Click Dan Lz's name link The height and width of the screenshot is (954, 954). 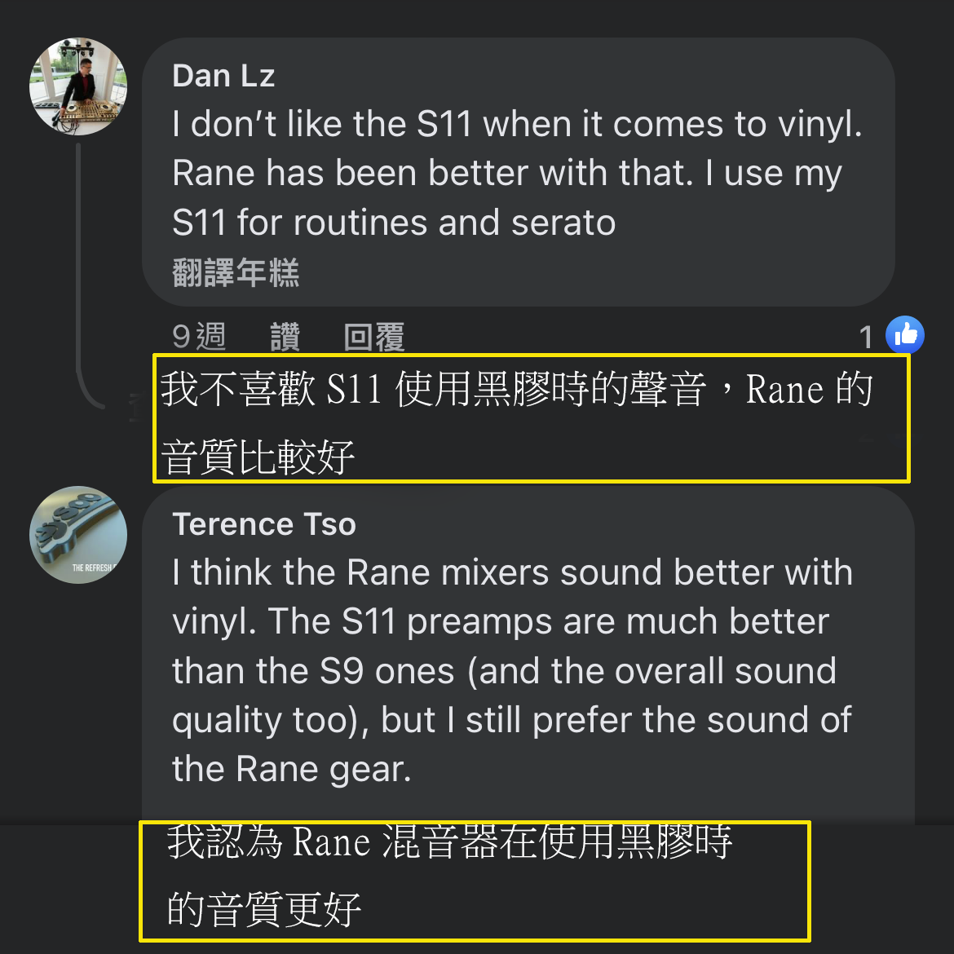point(223,76)
